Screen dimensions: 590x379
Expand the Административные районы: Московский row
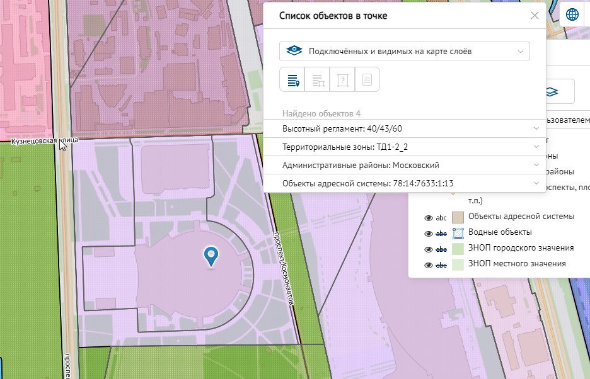404,165
